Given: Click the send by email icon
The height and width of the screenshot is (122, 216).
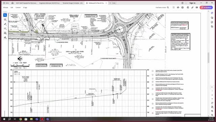Looking at the screenshot, I should [197, 7].
